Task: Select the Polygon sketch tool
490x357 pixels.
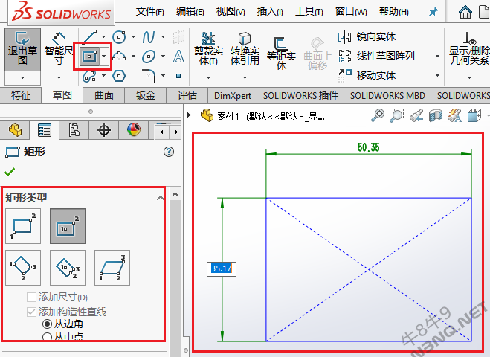Action: pyautogui.click(x=119, y=76)
